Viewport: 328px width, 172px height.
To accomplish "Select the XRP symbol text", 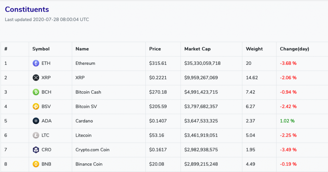I will pos(46,78).
